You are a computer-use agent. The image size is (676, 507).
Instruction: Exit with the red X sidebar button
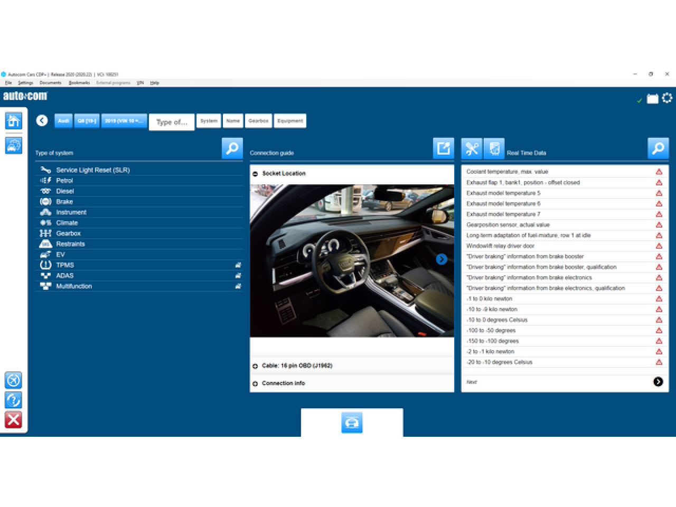click(13, 420)
